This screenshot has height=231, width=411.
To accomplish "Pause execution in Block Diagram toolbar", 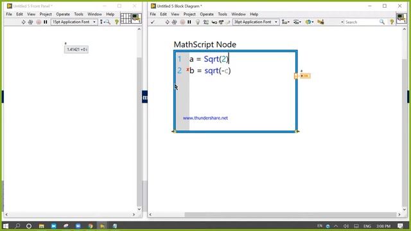I will 189,22.
